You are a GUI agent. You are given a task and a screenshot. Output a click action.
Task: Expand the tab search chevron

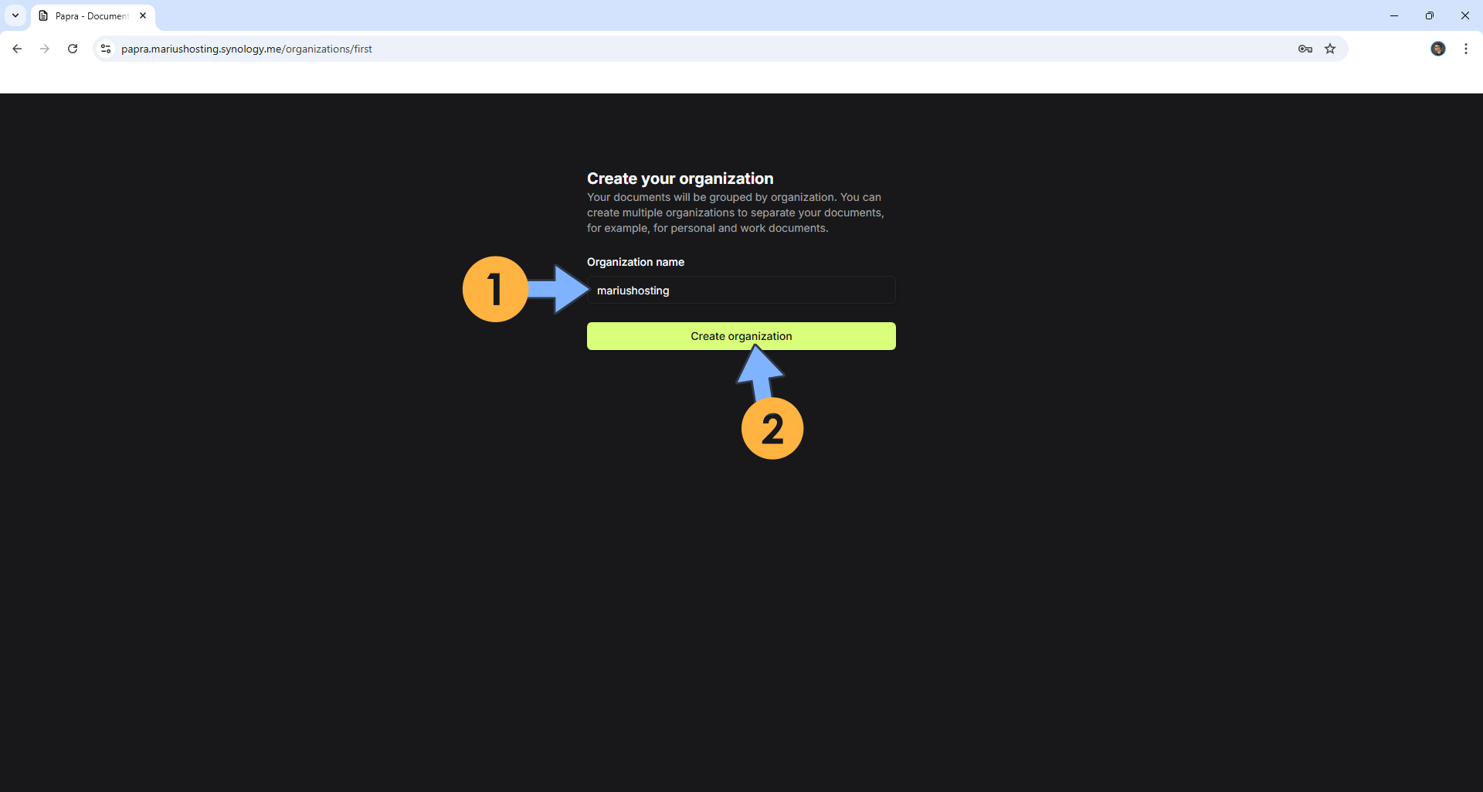pyautogui.click(x=15, y=15)
